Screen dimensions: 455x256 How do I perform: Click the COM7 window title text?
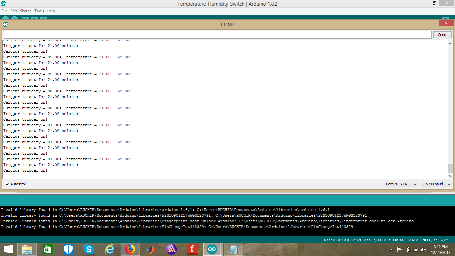227,24
